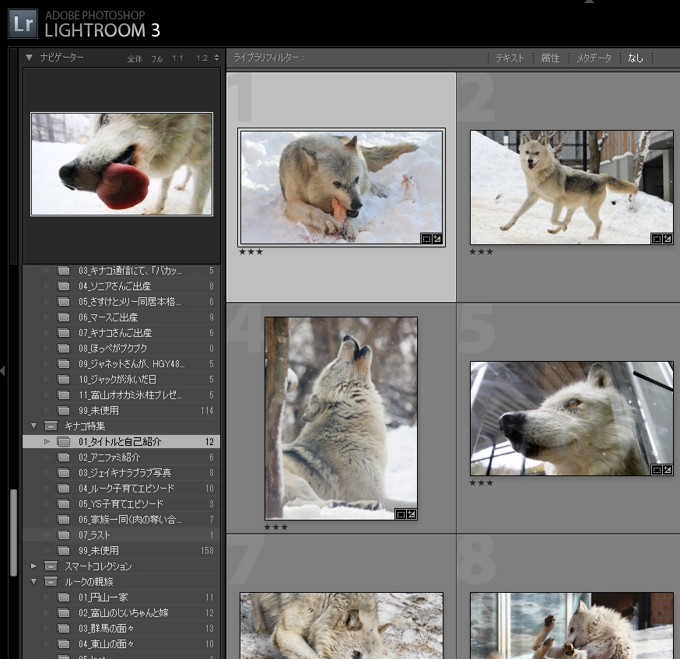Set Navigator zoom to 全体
The height and width of the screenshot is (659, 680).
point(135,58)
